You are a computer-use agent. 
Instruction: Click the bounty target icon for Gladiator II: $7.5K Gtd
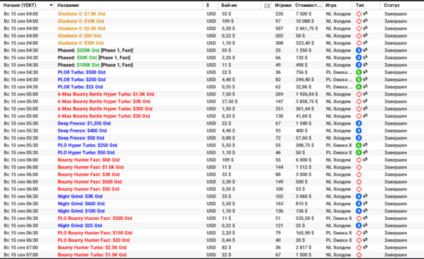tap(359, 14)
